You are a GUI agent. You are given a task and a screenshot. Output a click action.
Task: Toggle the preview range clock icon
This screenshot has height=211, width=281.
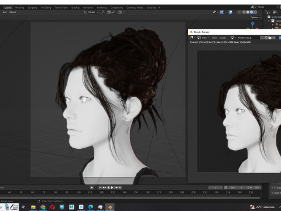coord(226,188)
